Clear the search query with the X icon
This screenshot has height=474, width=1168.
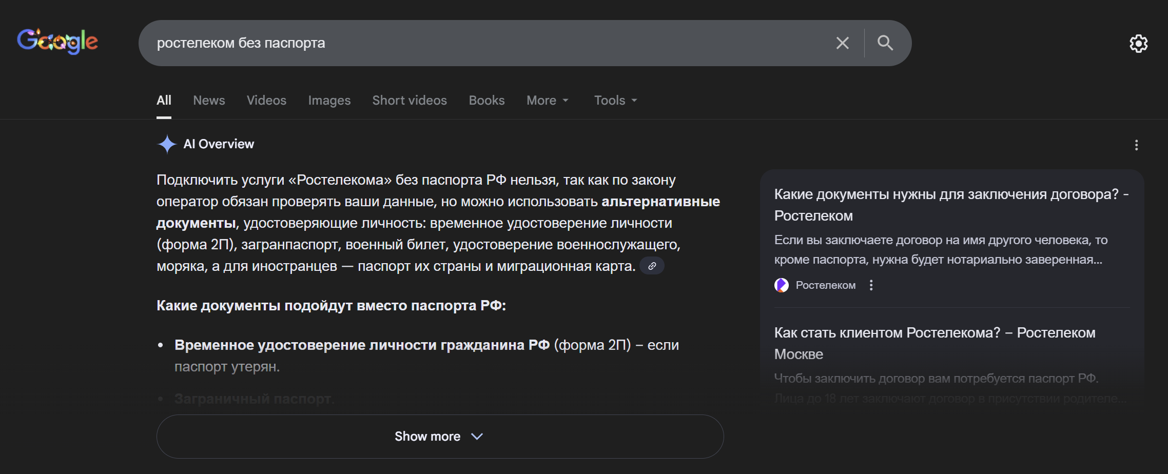(842, 43)
